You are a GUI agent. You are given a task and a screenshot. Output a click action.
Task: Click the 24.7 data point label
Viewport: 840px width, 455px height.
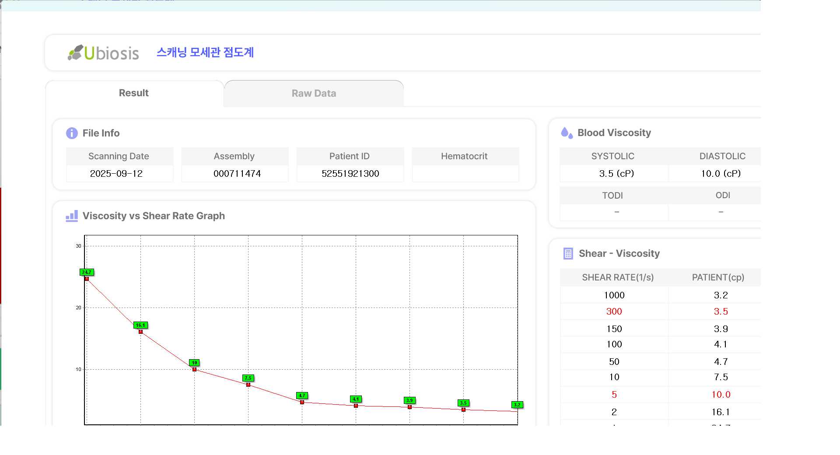[87, 272]
